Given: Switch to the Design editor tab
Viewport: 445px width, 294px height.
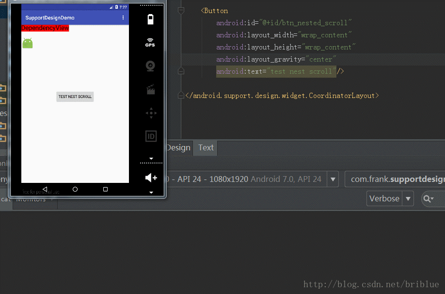Looking at the screenshot, I should tap(178, 147).
